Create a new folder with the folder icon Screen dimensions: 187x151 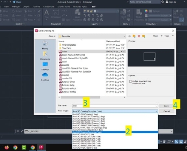[x=144, y=36]
